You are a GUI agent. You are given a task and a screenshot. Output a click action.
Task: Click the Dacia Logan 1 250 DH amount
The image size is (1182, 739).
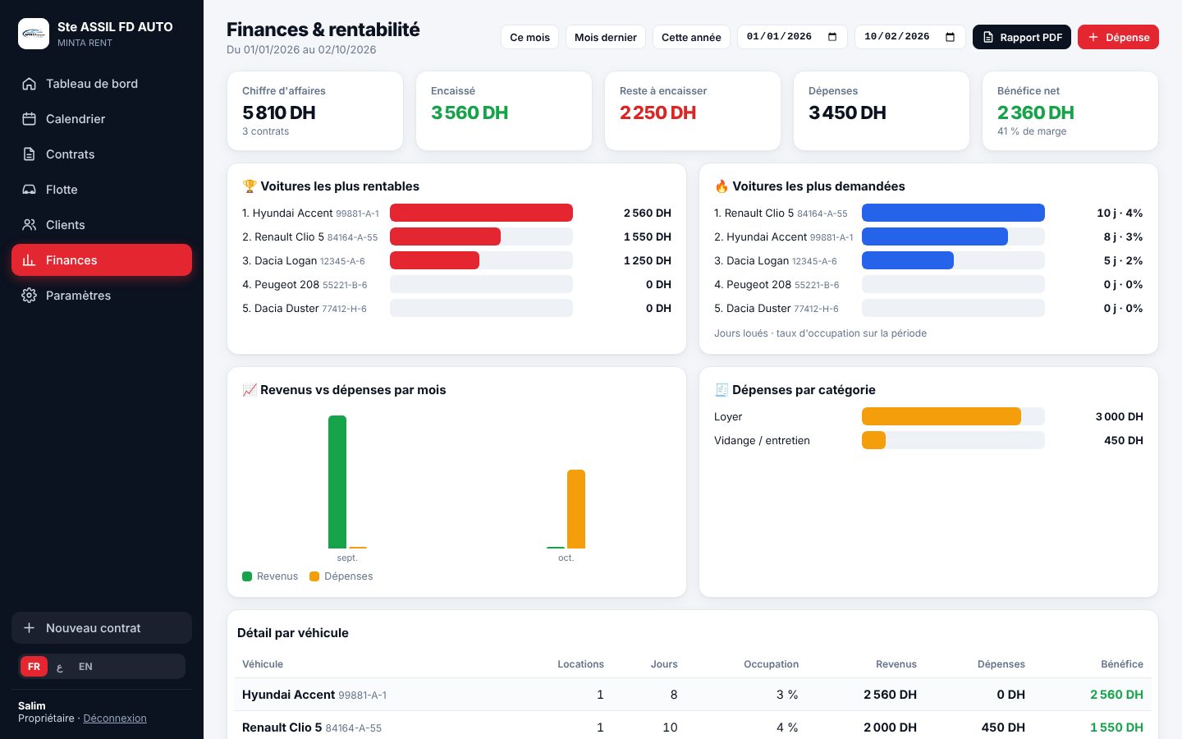[647, 261]
